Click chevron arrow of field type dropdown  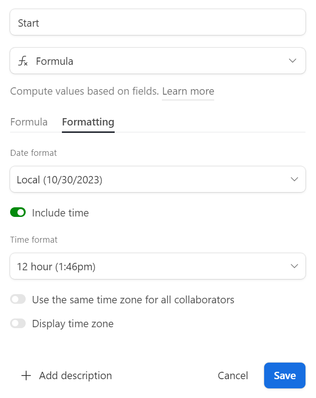pyautogui.click(x=293, y=61)
